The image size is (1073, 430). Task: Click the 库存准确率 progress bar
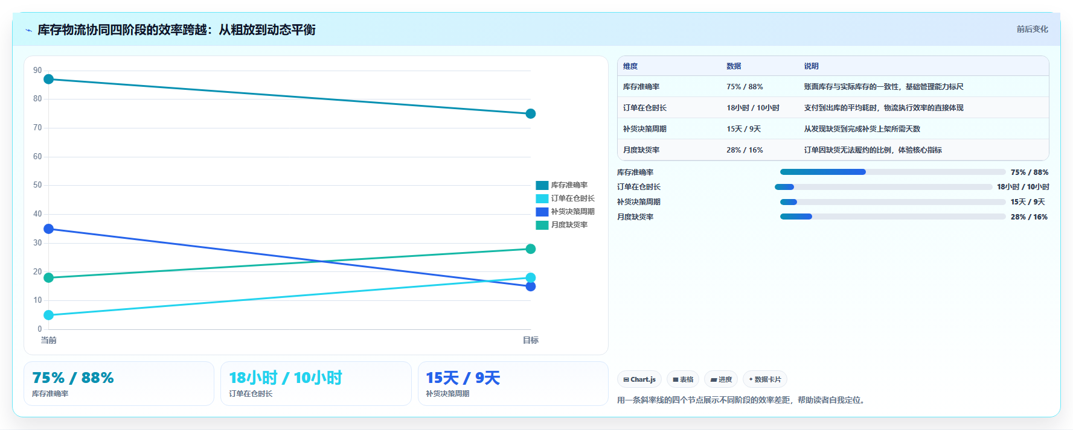pos(892,172)
